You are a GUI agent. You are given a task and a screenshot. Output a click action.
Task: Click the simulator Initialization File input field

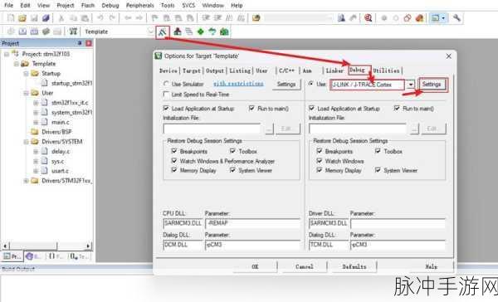212,129
